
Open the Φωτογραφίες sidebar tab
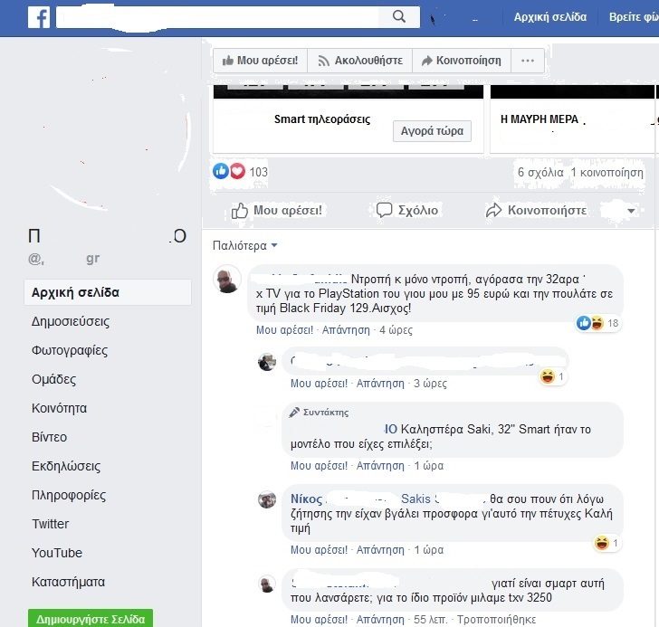70,350
